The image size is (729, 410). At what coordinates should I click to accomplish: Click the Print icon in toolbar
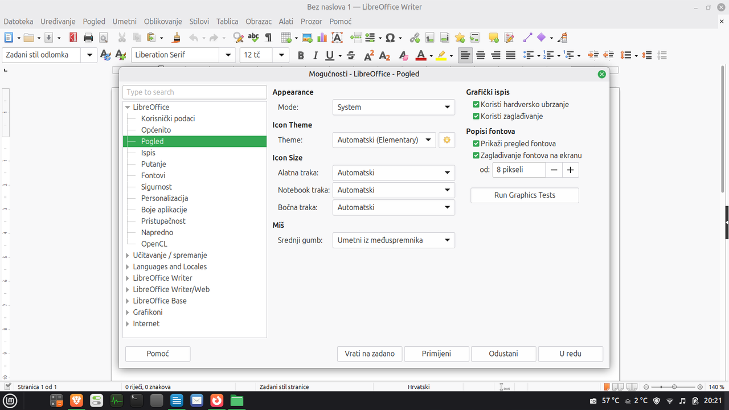[x=88, y=38]
